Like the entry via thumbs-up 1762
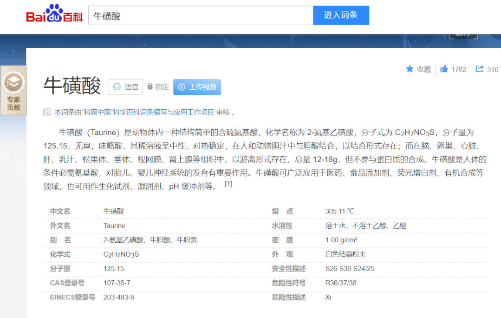Screen dimensions: 501x318 (x=453, y=69)
